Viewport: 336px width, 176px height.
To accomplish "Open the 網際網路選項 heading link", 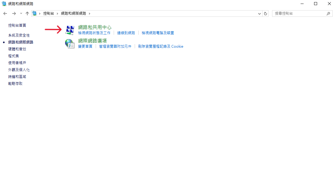I will coord(92,41).
